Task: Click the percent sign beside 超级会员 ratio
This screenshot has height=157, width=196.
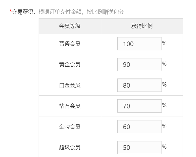Action: click(164, 147)
